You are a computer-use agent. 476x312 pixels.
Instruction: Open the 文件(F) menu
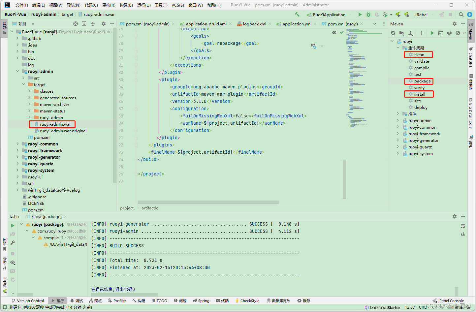coord(21,5)
